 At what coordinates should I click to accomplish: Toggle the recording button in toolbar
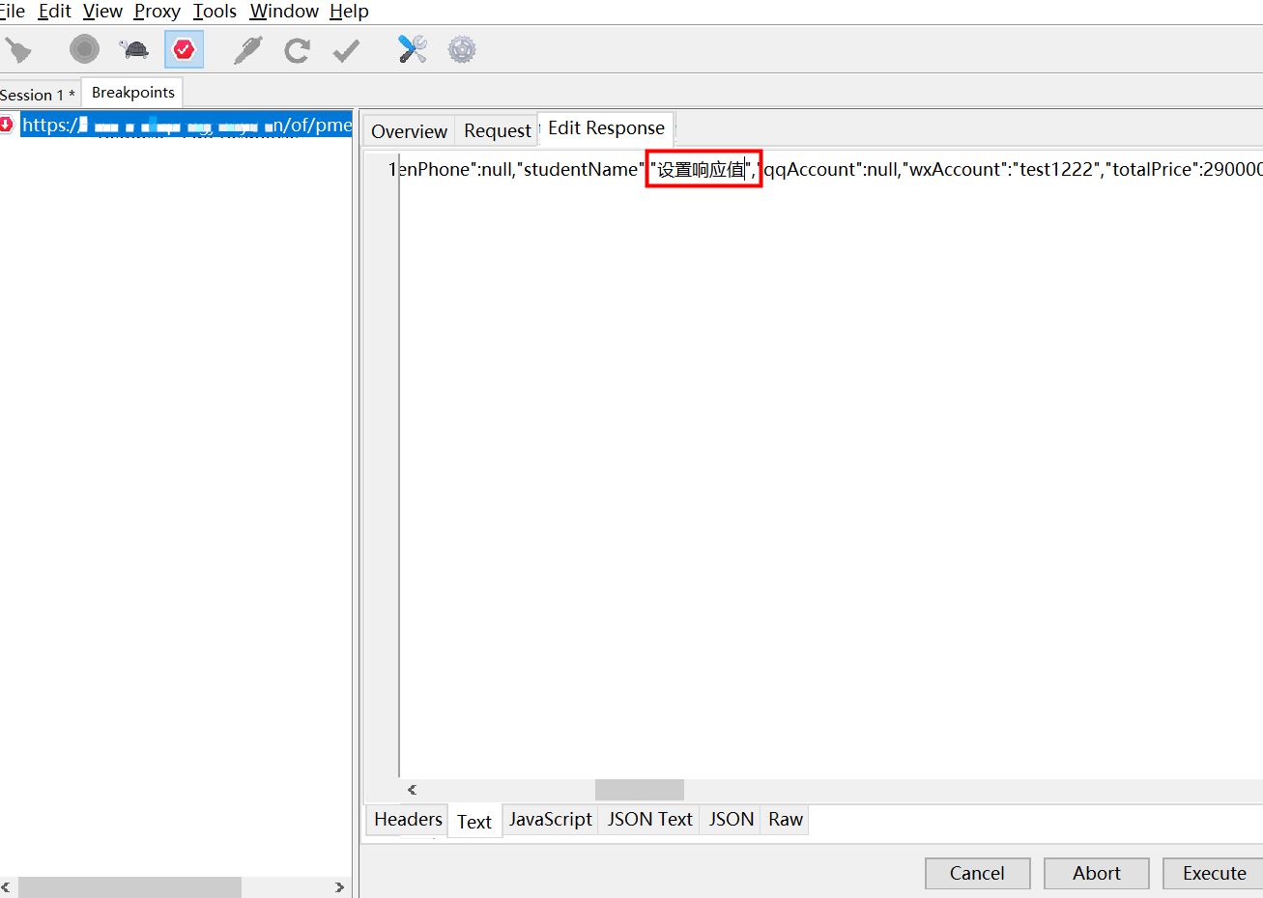coord(84,49)
